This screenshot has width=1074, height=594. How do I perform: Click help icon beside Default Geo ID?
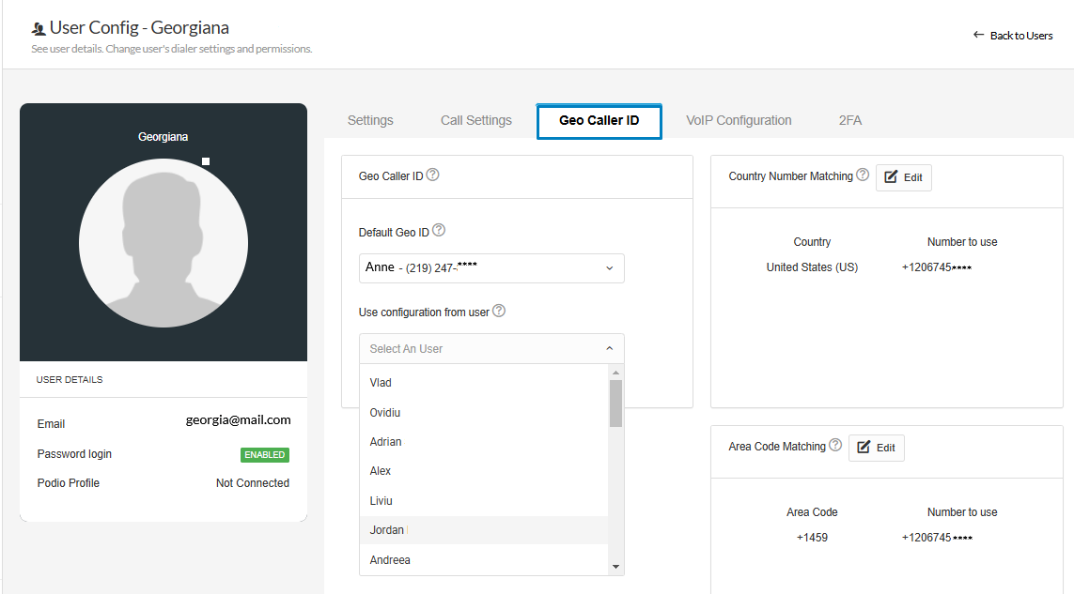(x=439, y=231)
